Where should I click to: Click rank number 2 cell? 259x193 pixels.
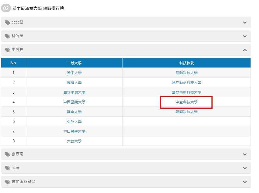tap(13, 82)
